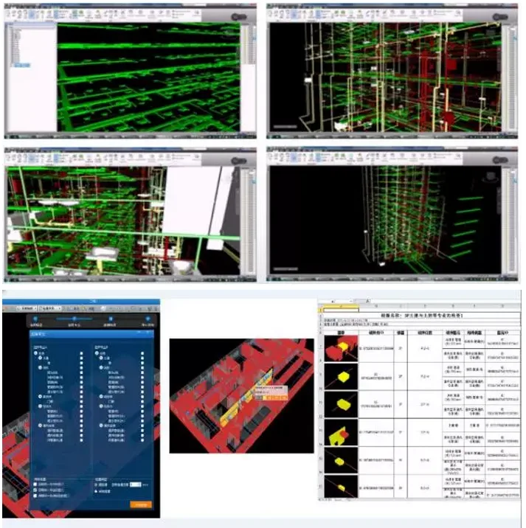Viewport: 526px width, 528px height.
Task: Tick the root-row checkbox in the dialog's right tree
Action: click(x=142, y=353)
